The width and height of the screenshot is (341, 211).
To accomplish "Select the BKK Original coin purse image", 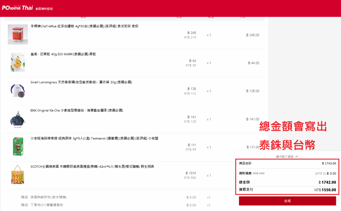I will [17, 119].
